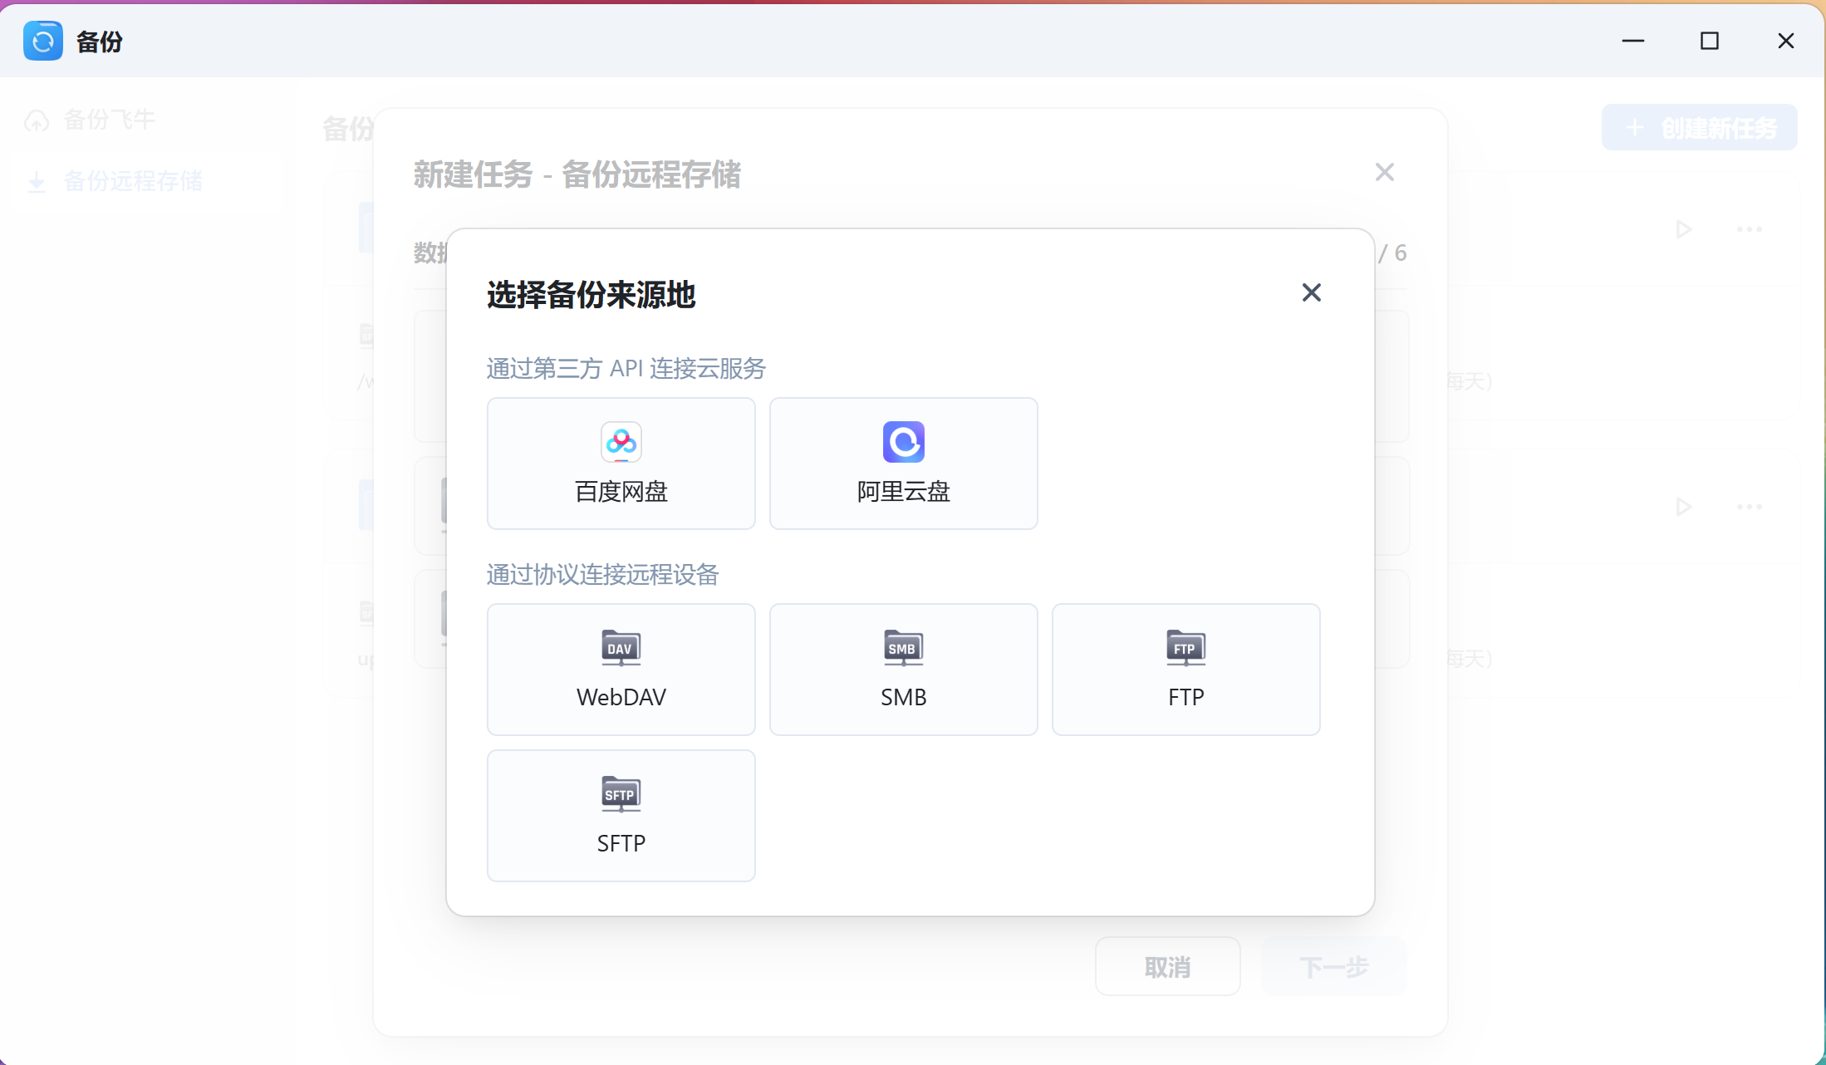The width and height of the screenshot is (1826, 1065).
Task: Click the 创建新任务 button
Action: click(x=1699, y=128)
